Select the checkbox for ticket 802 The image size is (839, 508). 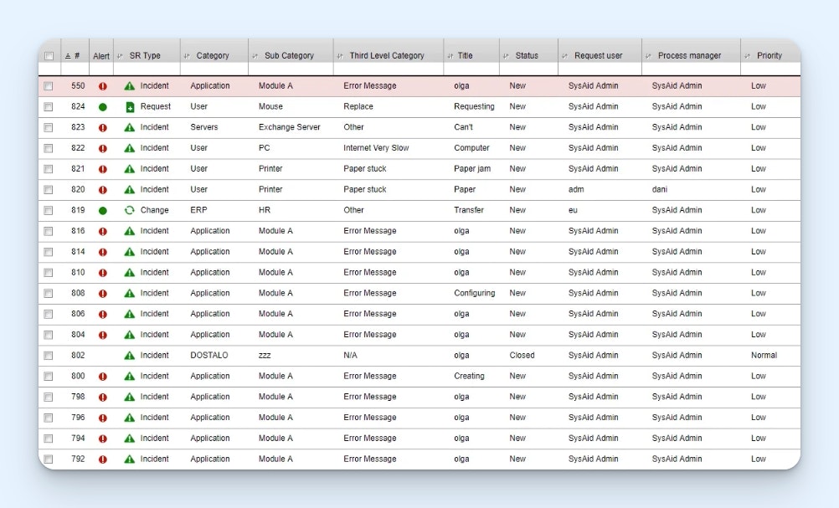pos(49,356)
